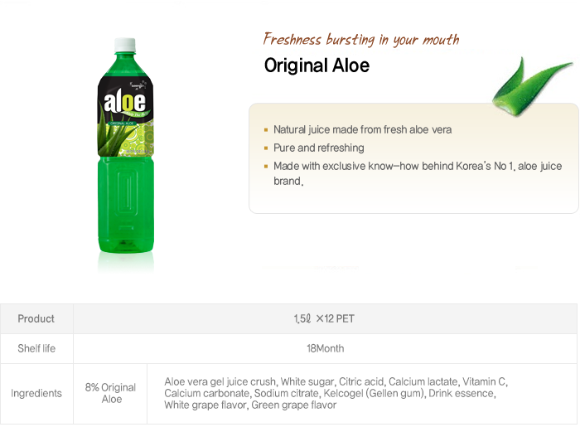Click the 'Original Aloe' heading
Viewport: 580px width, 427px height.
[x=317, y=66]
